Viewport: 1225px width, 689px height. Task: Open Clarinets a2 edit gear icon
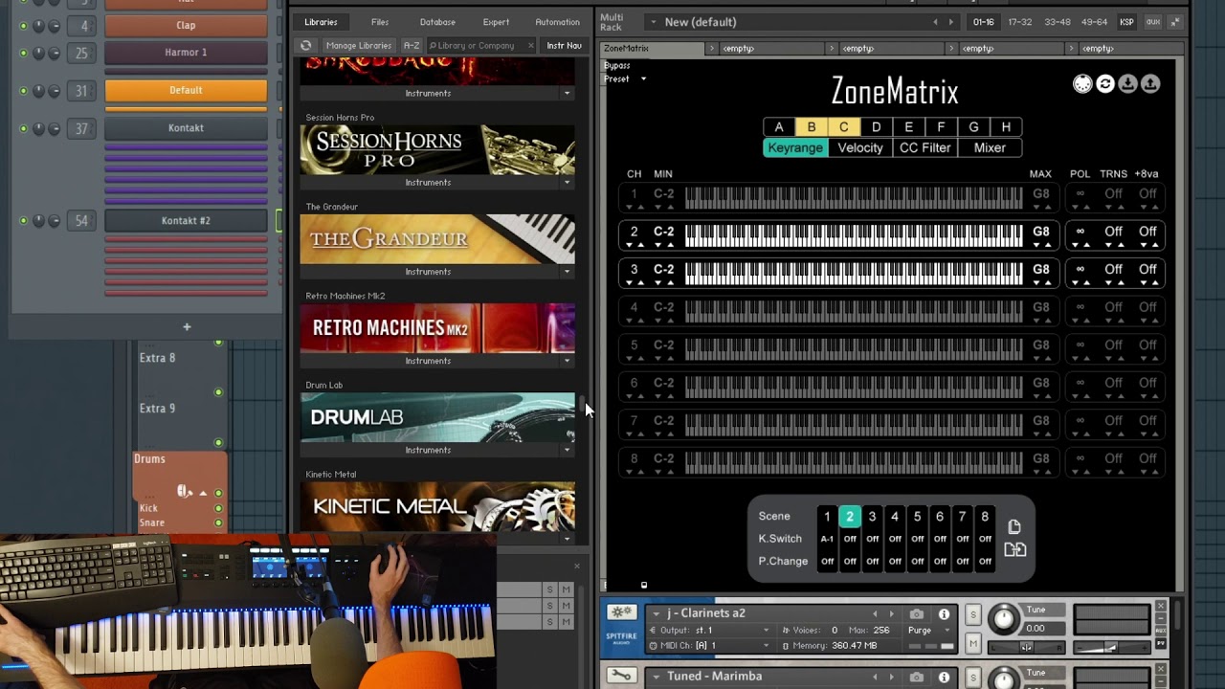tap(620, 613)
